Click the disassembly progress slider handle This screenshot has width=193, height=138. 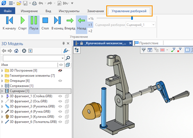[132, 18]
